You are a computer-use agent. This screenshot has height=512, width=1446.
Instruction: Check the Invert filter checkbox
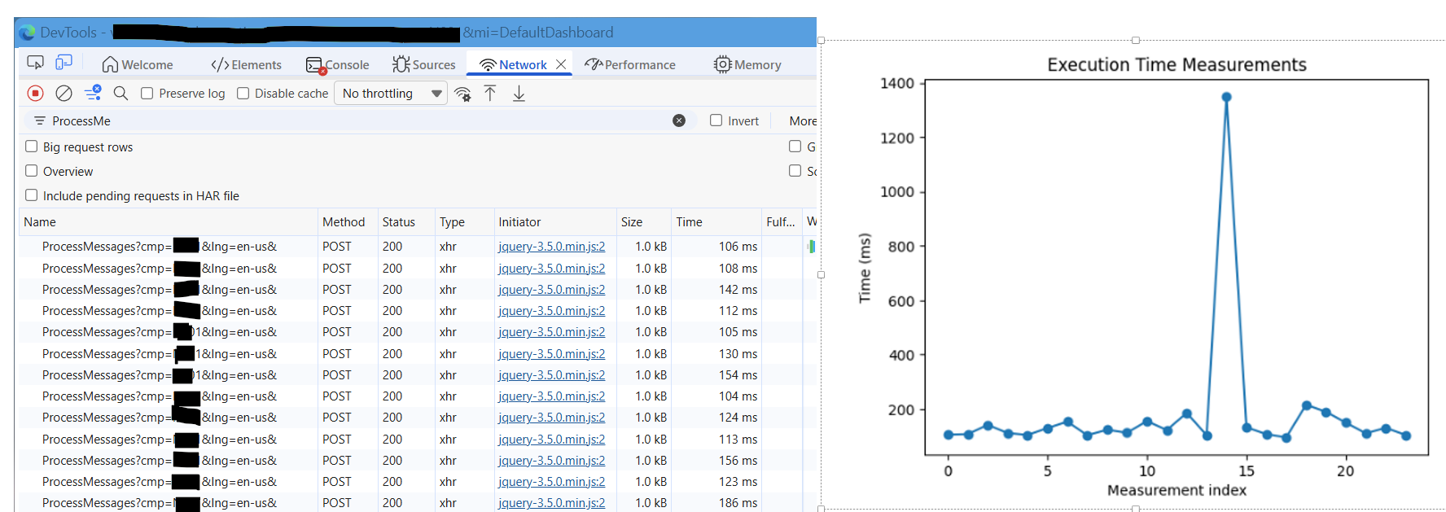click(716, 120)
